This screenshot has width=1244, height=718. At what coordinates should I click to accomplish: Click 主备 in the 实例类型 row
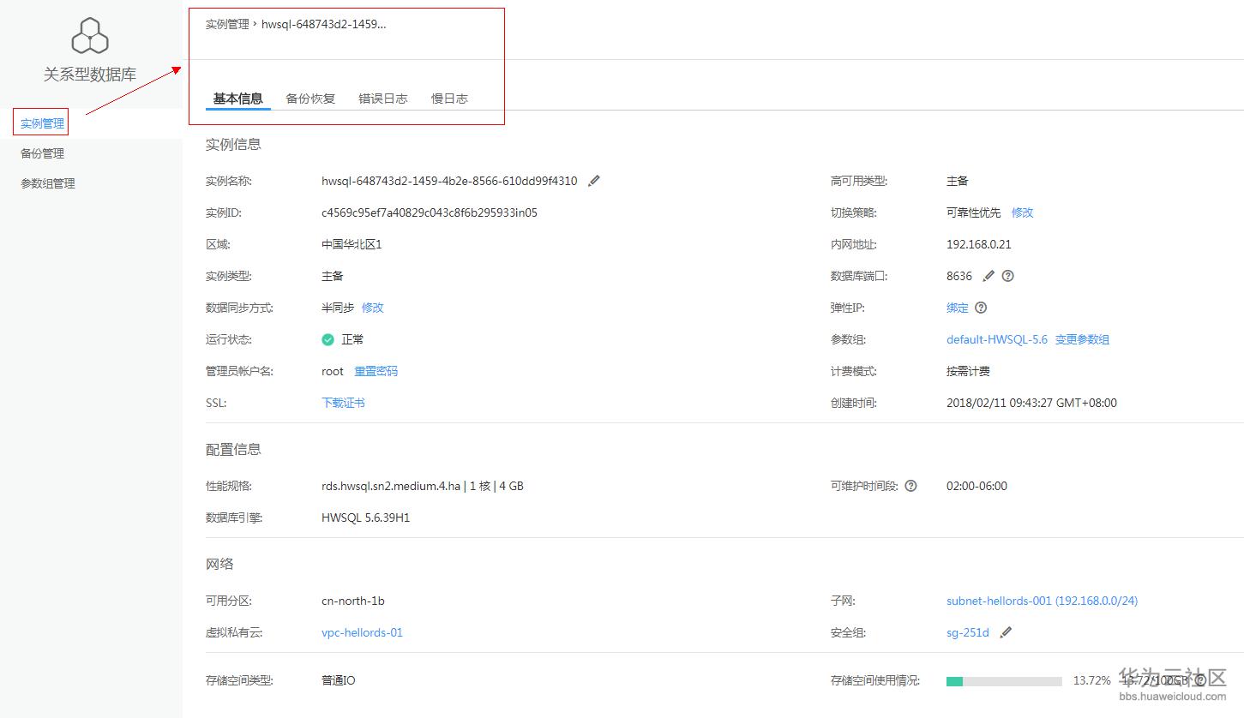[333, 276]
